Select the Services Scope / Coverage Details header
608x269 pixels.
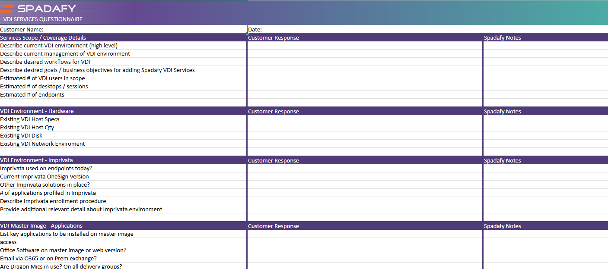pos(123,38)
